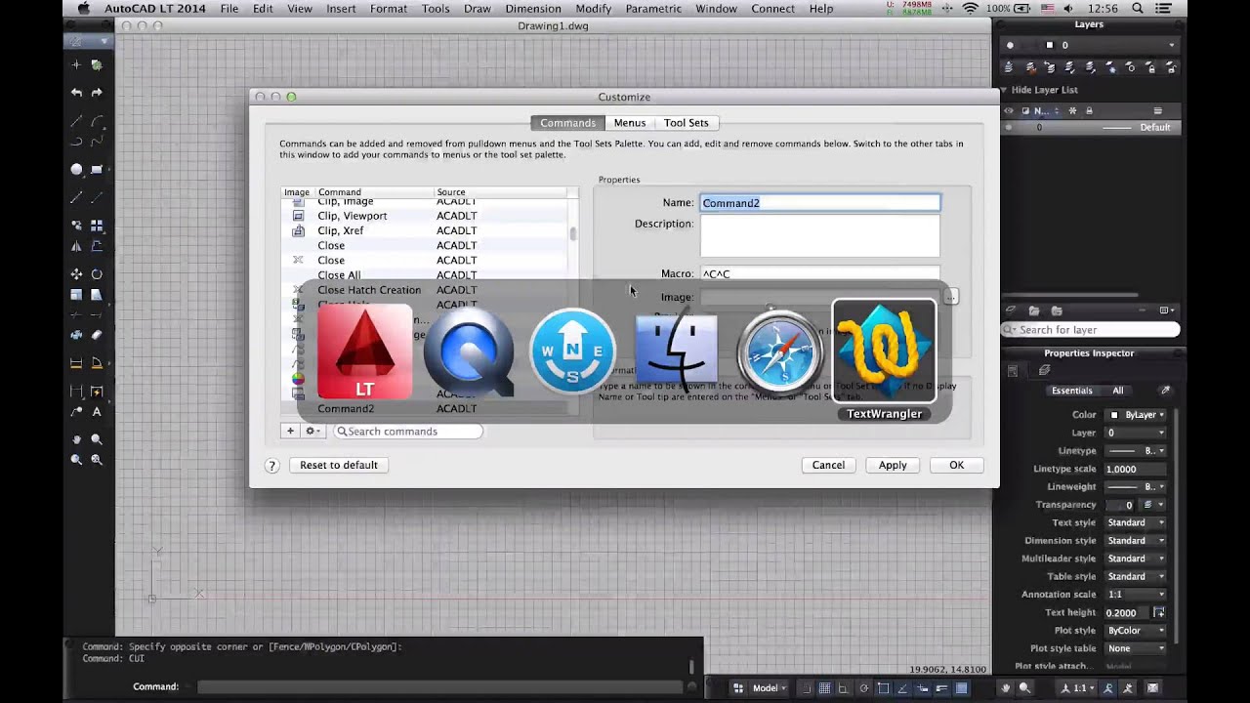Switch to the Tool Sets tab

point(687,123)
